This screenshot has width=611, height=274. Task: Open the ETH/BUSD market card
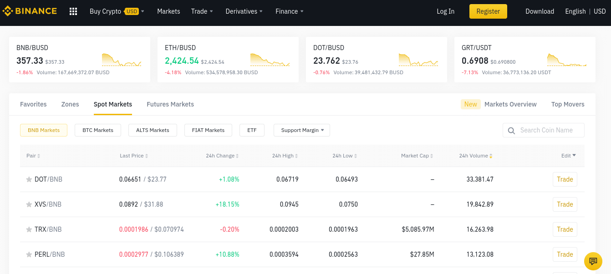(228, 59)
